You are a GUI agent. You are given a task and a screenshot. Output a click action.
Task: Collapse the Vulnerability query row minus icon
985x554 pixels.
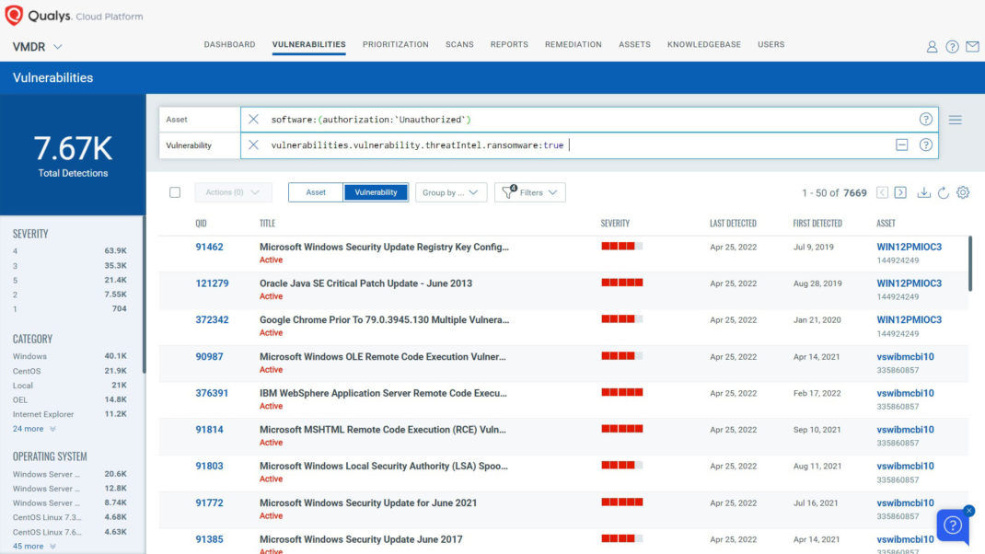[901, 145]
